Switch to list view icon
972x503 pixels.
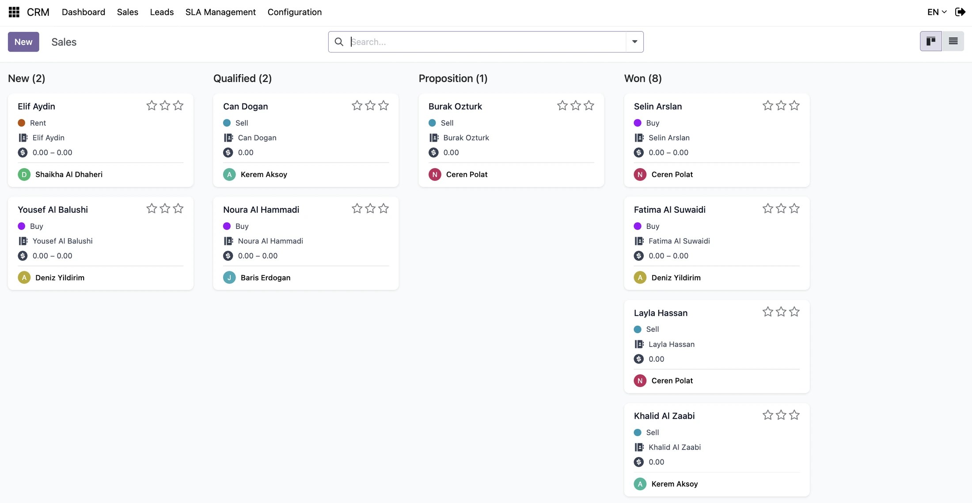click(953, 41)
